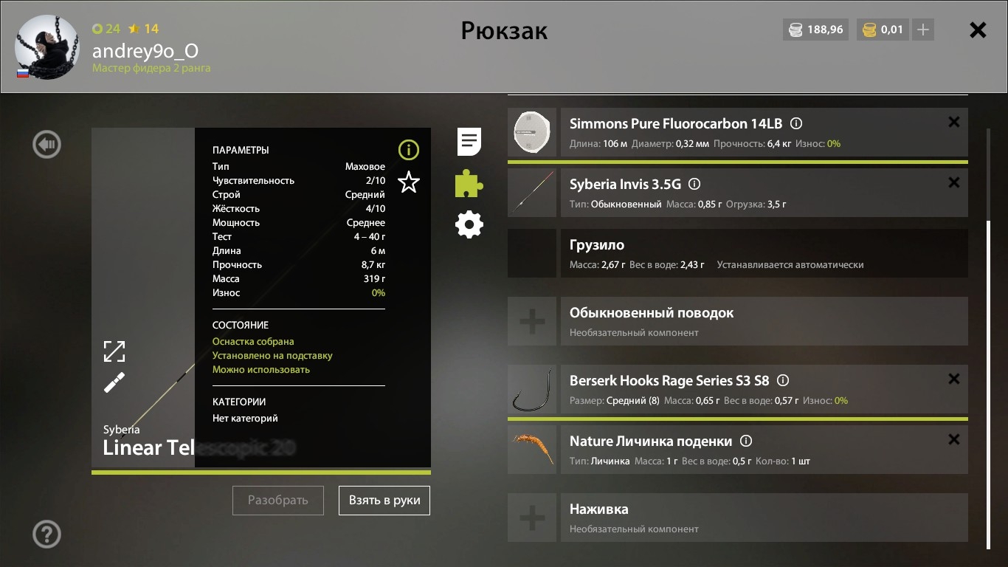This screenshot has width=1008, height=567.
Task: Go back with the round arrow icon
Action: click(x=47, y=145)
